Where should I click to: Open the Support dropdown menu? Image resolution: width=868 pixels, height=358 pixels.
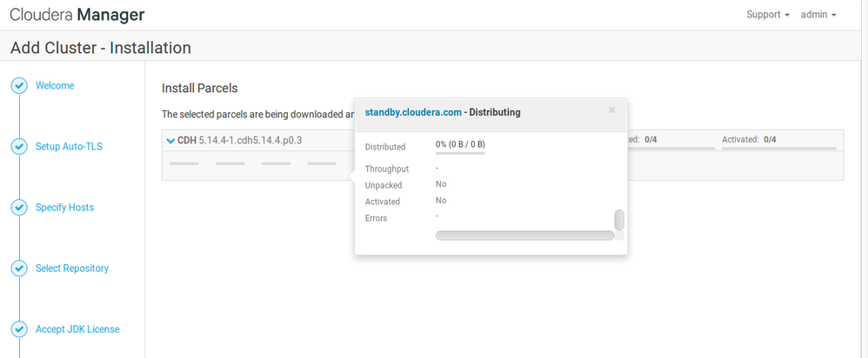click(x=767, y=15)
